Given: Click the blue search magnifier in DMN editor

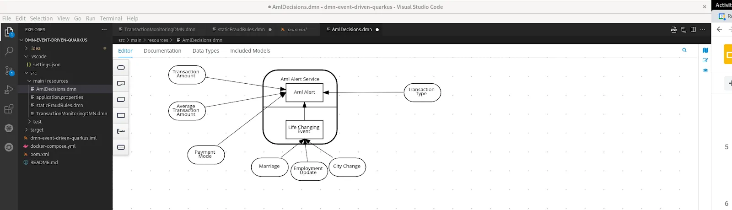Looking at the screenshot, I should coord(684,50).
